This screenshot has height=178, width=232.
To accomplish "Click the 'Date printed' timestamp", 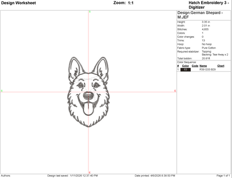I will pos(155,176).
